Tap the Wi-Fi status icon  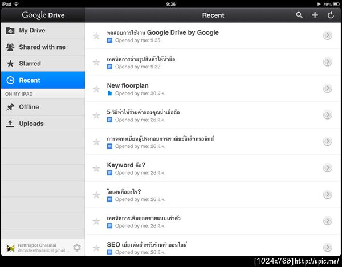point(16,4)
